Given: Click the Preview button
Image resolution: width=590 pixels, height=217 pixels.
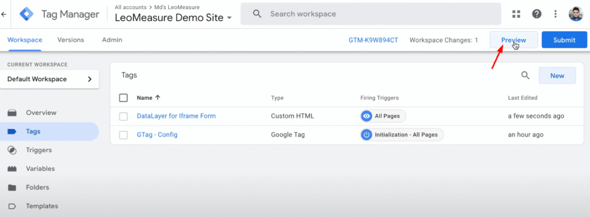Looking at the screenshot, I should coord(513,40).
